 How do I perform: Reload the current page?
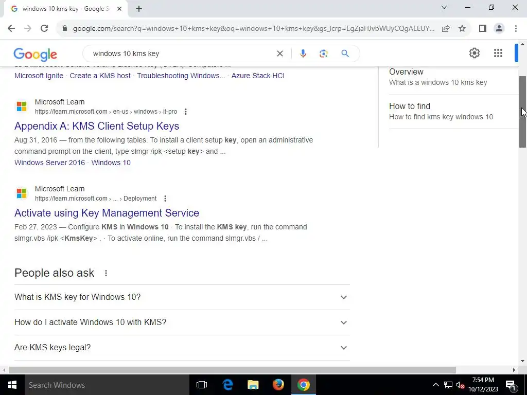coord(44,29)
